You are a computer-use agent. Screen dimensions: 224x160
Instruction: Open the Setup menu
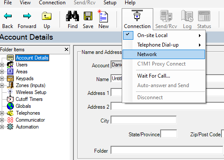[x=110, y=3]
